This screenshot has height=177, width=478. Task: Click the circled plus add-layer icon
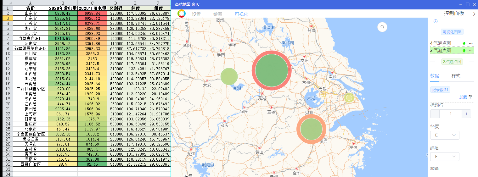436,21
